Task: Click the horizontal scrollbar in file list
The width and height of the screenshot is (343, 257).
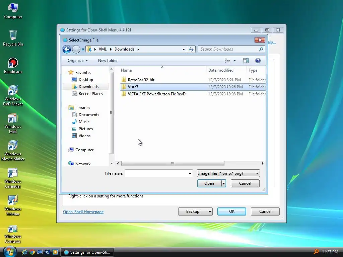Action: [x=173, y=163]
